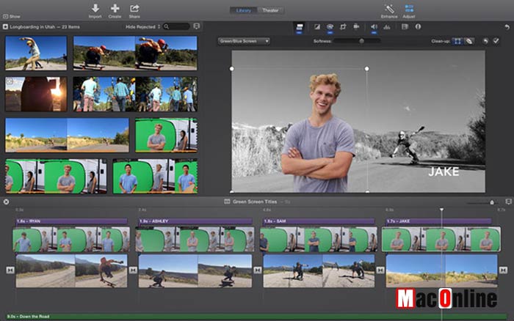Select the volume speaker icon
This screenshot has width=514, height=321.
[374, 27]
